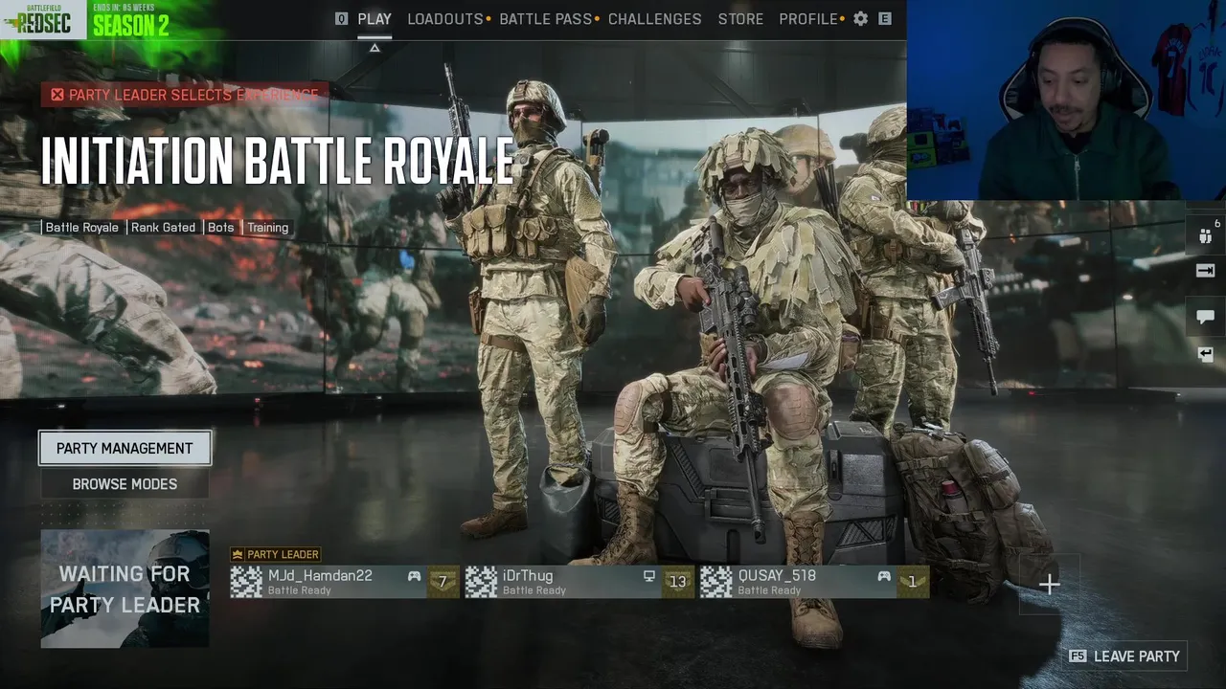
Task: Click INITIATION BATTLE ROYALE title
Action: pyautogui.click(x=278, y=160)
